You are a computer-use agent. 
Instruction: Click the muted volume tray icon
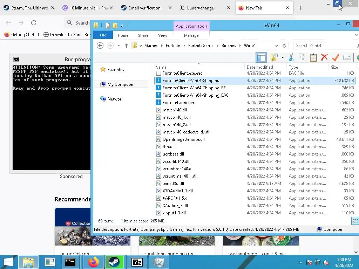point(326,263)
